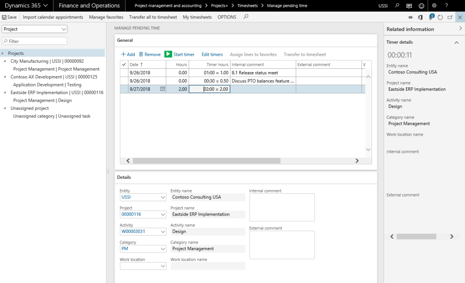Open My timesheets
Screen dimensions: 465x283
pos(197,17)
